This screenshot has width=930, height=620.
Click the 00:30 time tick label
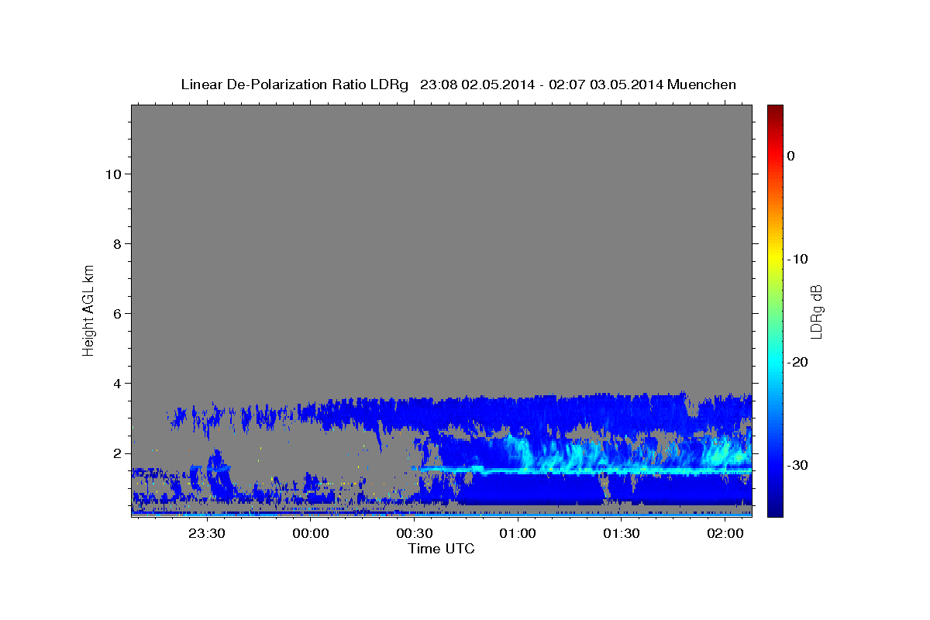(x=415, y=533)
